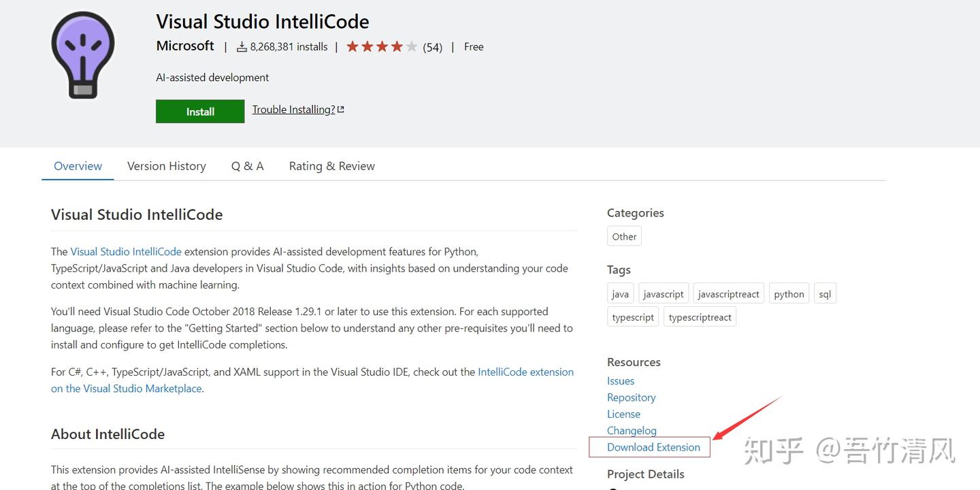Click the java tag
This screenshot has height=490, width=980.
click(x=620, y=294)
